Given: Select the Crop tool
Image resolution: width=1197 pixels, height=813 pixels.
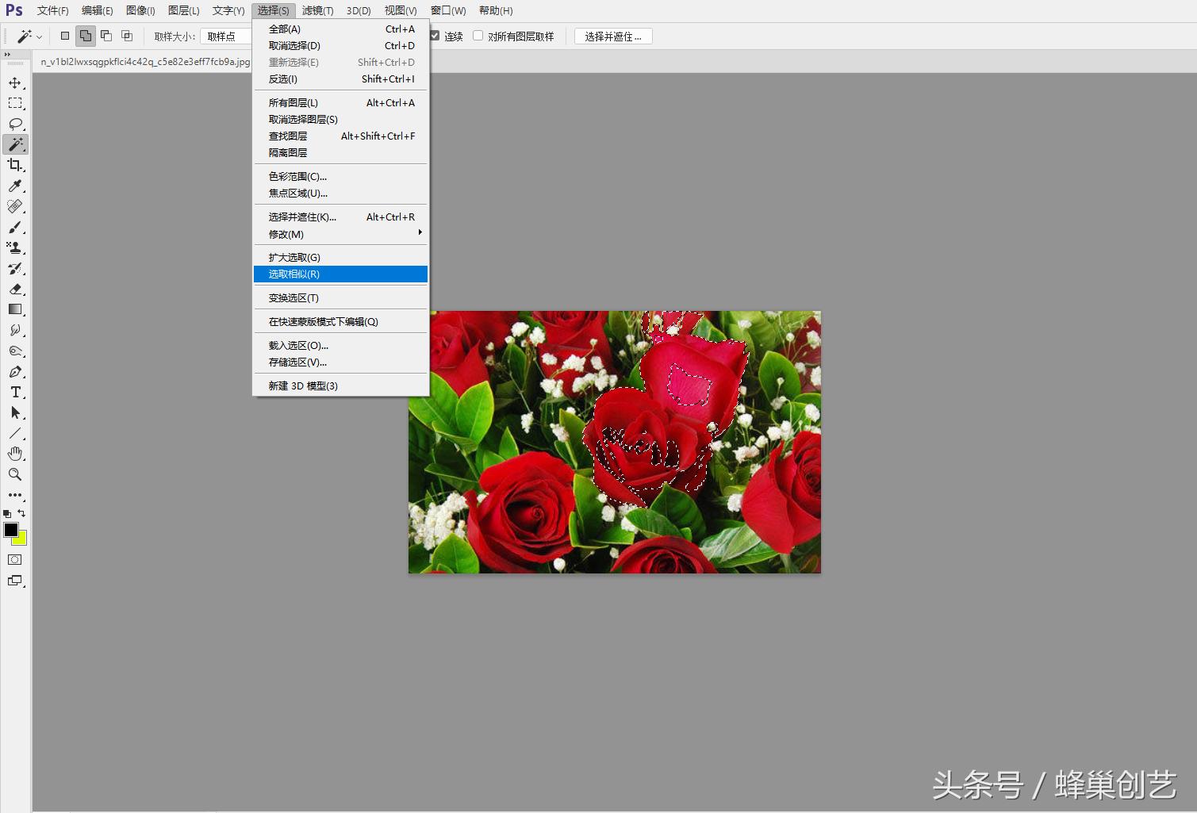Looking at the screenshot, I should pos(14,165).
